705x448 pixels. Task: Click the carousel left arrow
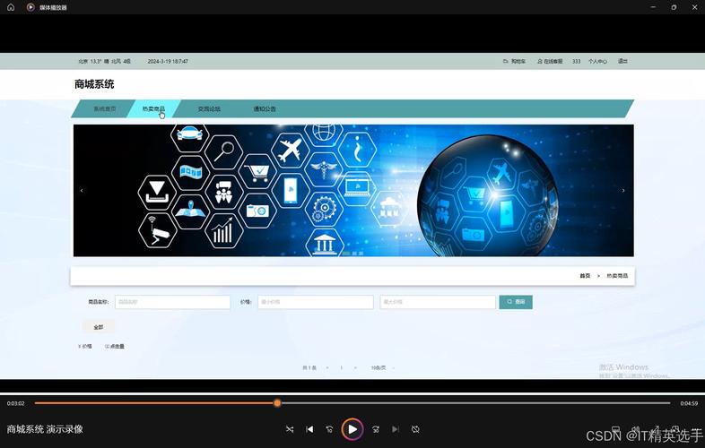[x=82, y=190]
